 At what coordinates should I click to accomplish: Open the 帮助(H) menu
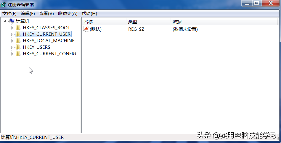click(x=89, y=13)
